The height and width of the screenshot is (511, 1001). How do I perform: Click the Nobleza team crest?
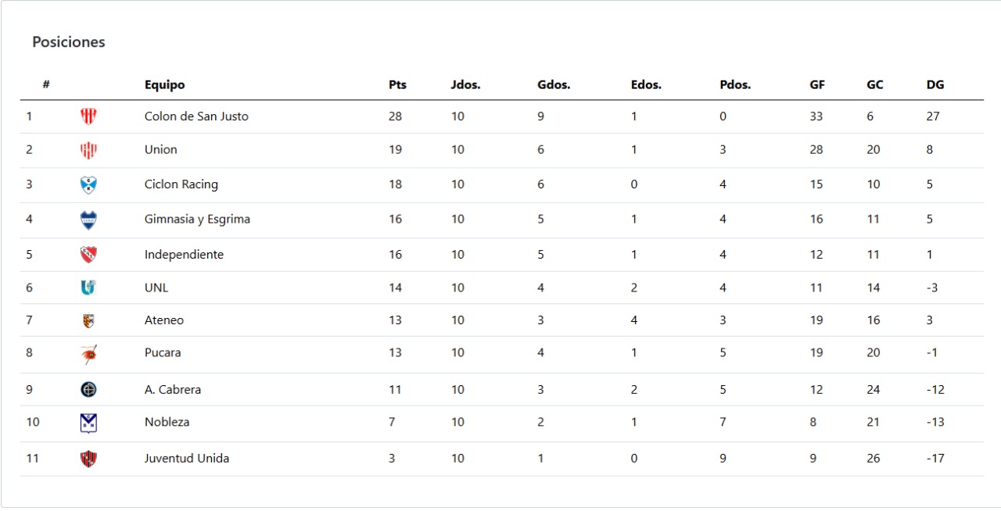(x=88, y=423)
